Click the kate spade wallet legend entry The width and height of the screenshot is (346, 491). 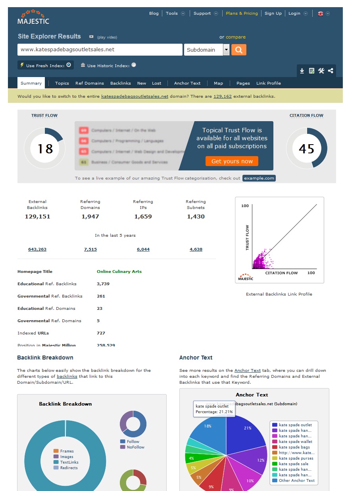(x=292, y=442)
